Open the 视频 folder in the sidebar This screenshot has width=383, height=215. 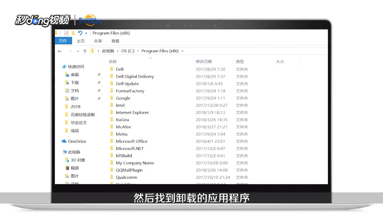pyautogui.click(x=74, y=168)
